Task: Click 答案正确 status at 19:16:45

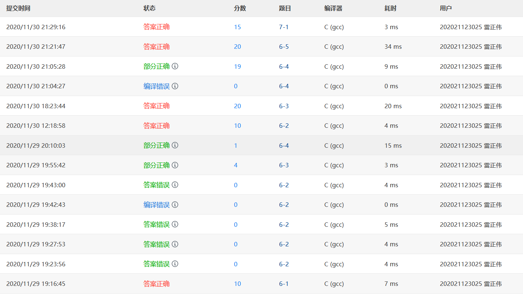Action: click(156, 284)
